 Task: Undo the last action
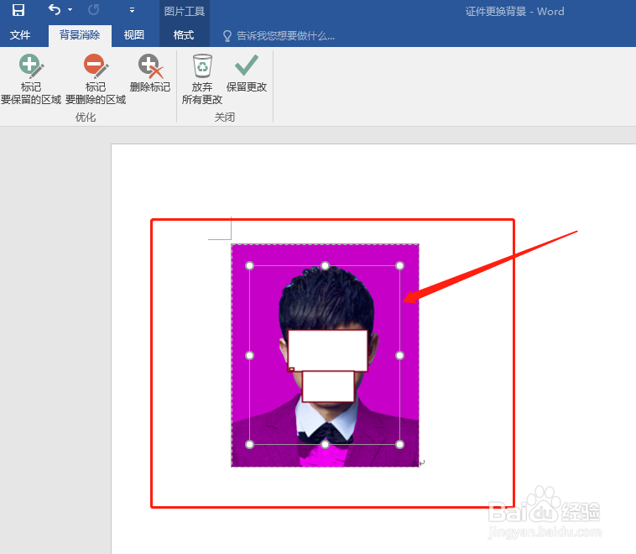[x=55, y=9]
